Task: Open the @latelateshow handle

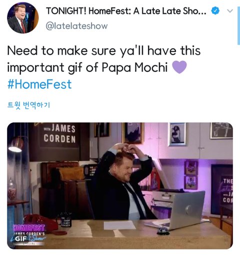Action: [76, 26]
